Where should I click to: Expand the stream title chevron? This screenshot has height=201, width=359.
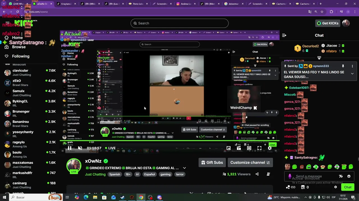point(184,168)
